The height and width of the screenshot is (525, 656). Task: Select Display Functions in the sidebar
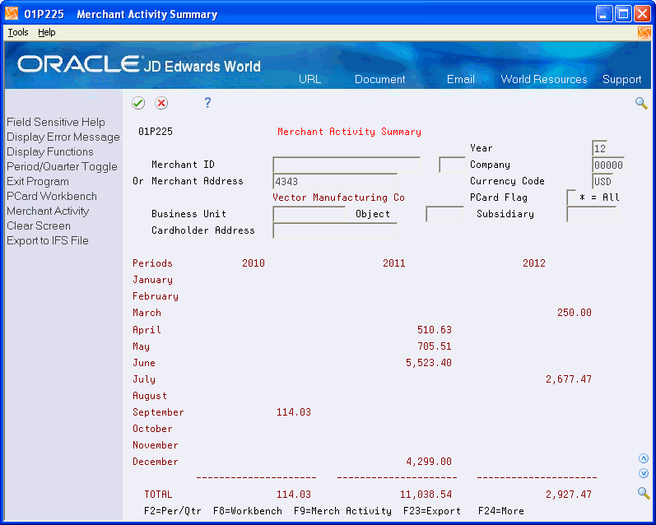tap(49, 151)
